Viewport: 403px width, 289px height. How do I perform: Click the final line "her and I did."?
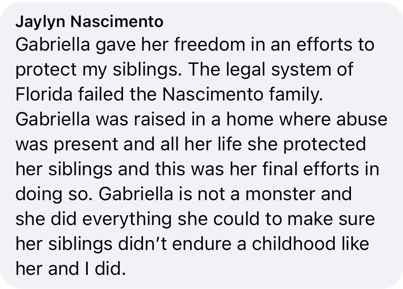pos(71,268)
